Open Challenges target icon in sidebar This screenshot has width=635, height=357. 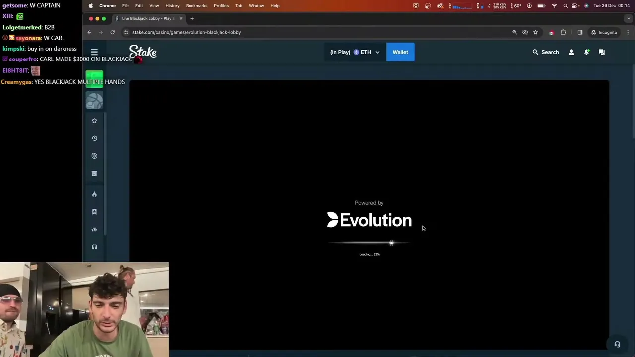(x=94, y=156)
